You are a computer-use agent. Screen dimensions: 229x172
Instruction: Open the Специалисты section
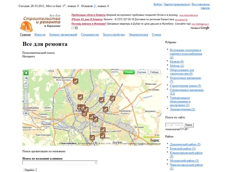pyautogui.click(x=90, y=35)
